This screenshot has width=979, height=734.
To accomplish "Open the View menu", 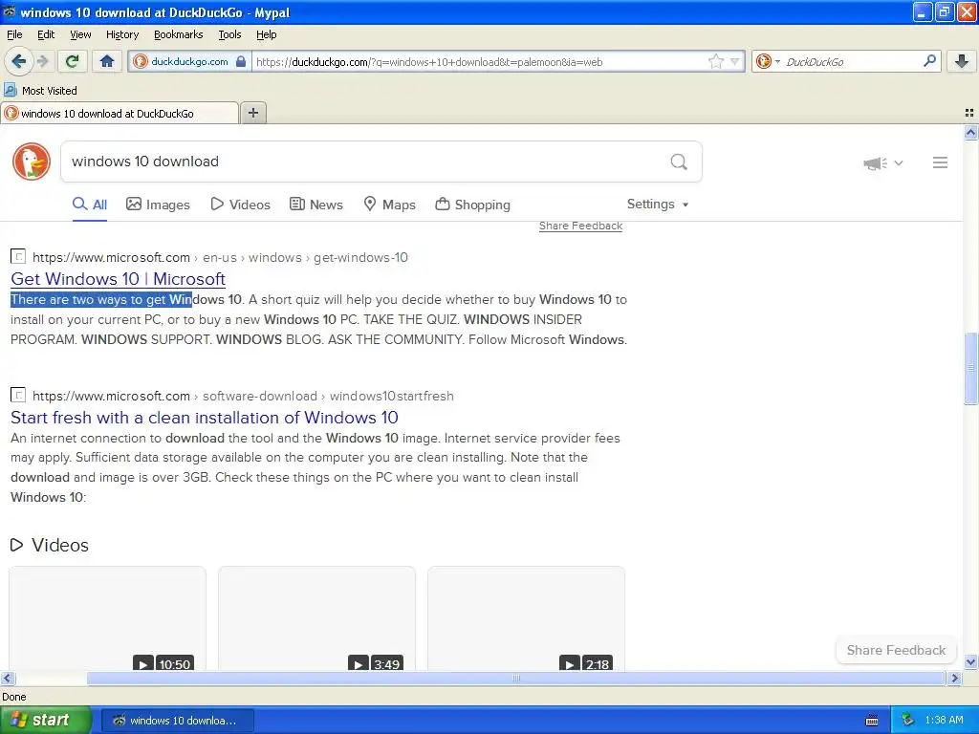I will coord(80,34).
